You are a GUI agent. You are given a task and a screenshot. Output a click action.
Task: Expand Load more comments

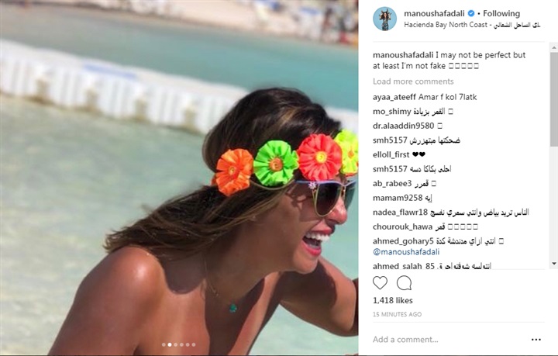[413, 81]
